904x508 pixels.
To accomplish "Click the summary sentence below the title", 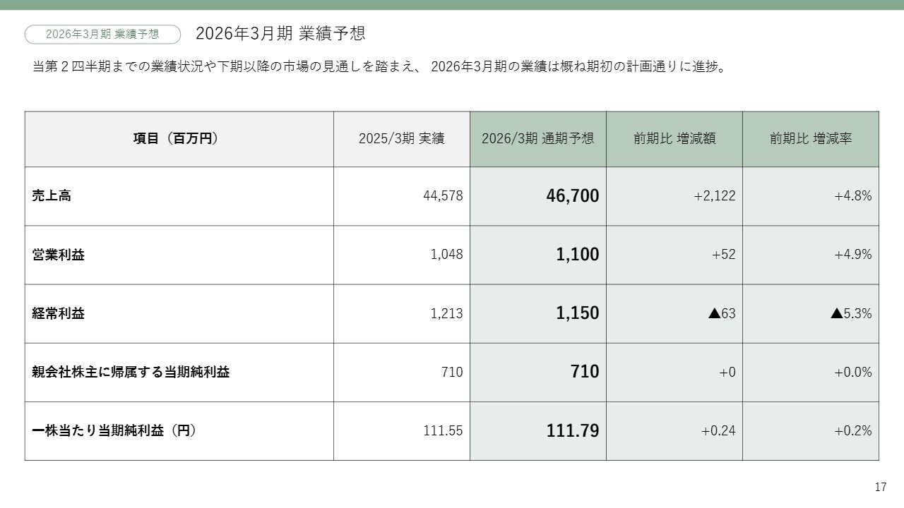I will point(379,67).
